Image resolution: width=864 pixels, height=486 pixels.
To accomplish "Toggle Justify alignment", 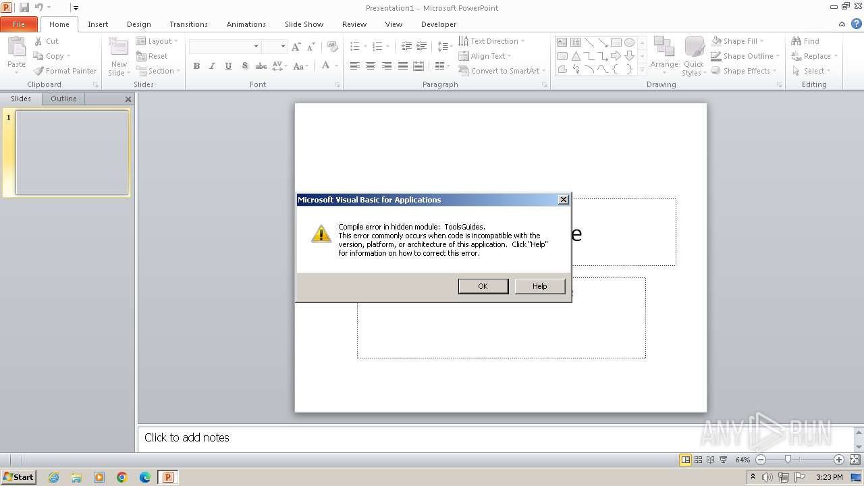I will tap(403, 66).
